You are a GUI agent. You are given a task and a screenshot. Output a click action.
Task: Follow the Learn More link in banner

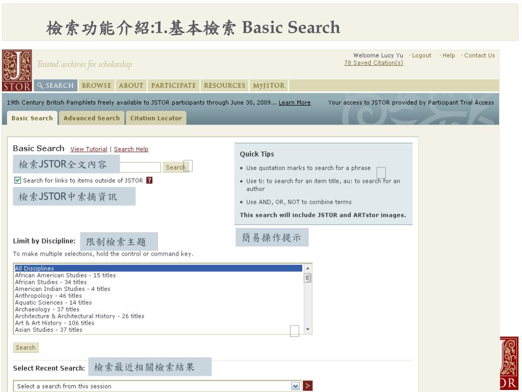tap(295, 103)
